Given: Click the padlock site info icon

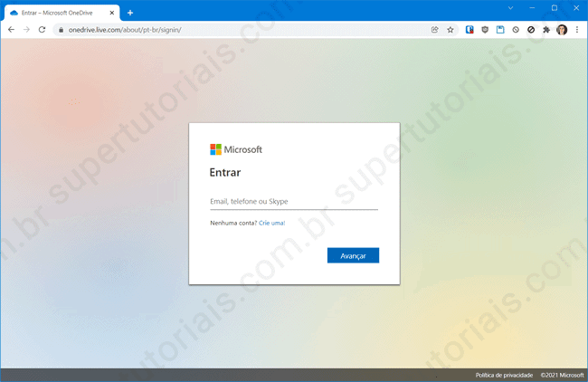Looking at the screenshot, I should pos(62,30).
